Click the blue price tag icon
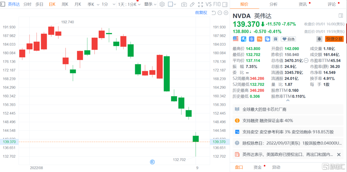The height and width of the screenshot is (172, 347). coord(268,39)
